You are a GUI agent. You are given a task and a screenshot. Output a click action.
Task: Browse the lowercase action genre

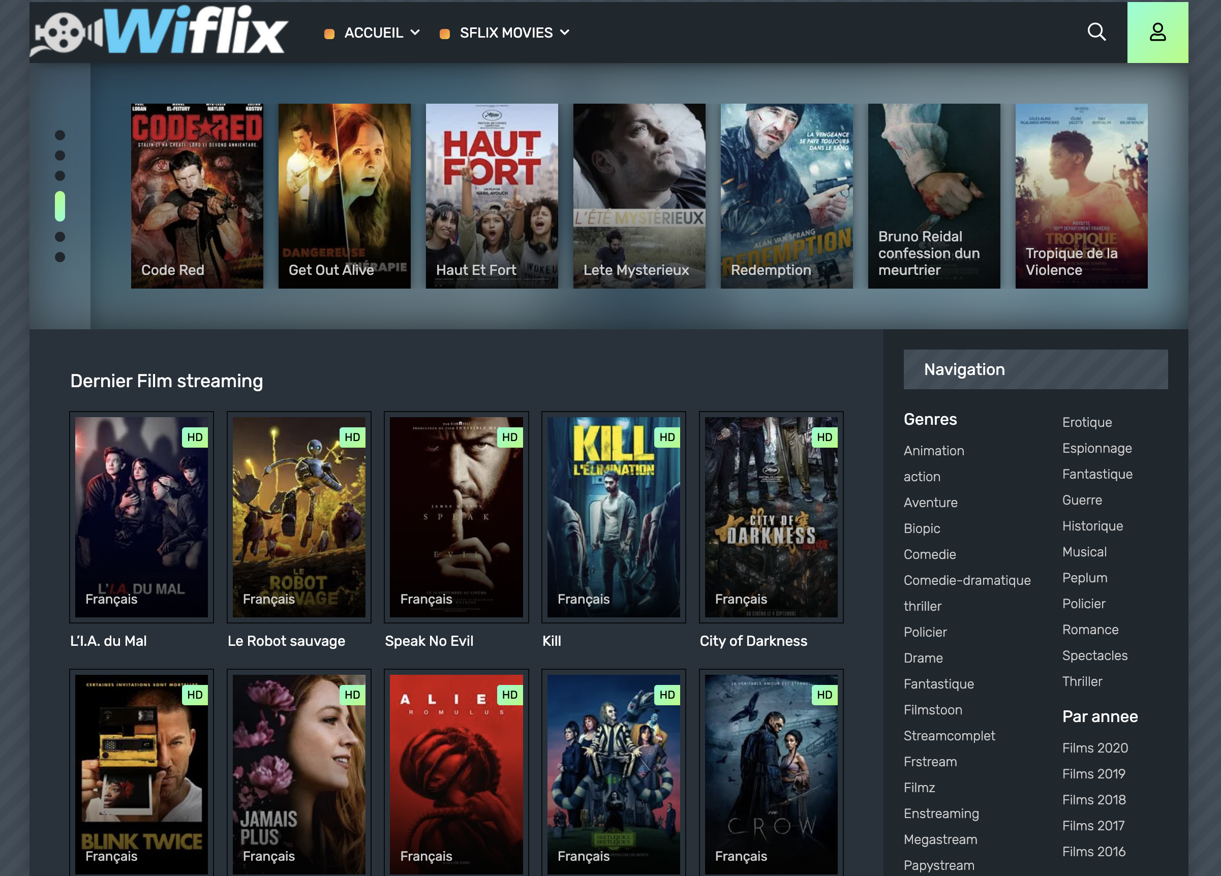pyautogui.click(x=922, y=476)
